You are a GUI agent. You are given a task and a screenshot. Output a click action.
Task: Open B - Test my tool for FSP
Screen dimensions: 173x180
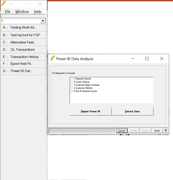pyautogui.click(x=23, y=35)
